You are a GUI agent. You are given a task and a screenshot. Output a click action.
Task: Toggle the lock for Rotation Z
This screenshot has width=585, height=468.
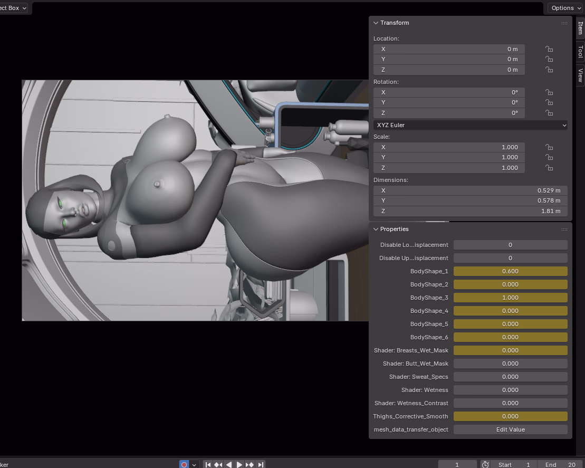[x=549, y=113]
